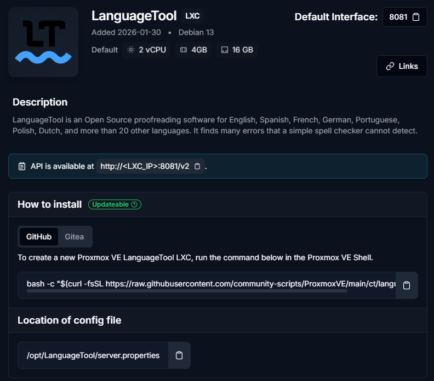Image resolution: width=434 pixels, height=381 pixels.
Task: Click the Updateable badge help icon
Action: (135, 204)
